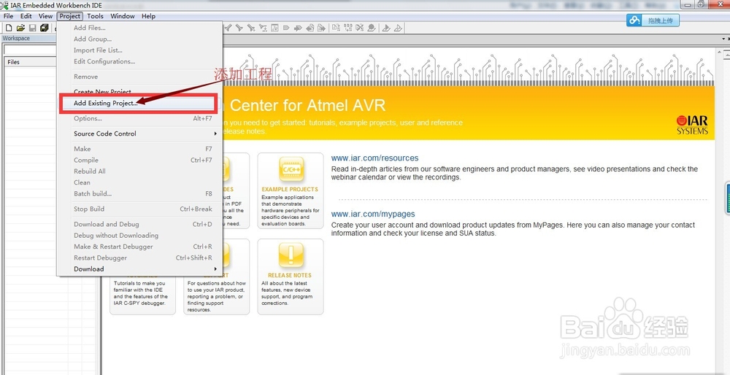730x375 pixels.
Task: Click the Next Bookmark arrow-tag icon
Action: tap(298, 28)
